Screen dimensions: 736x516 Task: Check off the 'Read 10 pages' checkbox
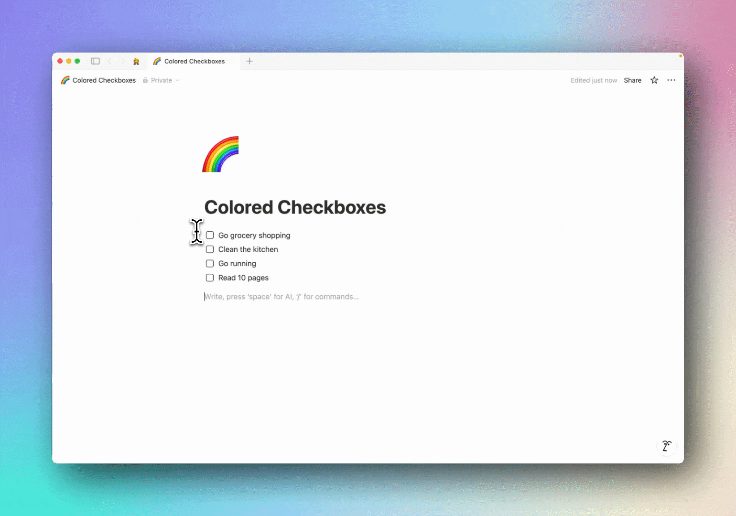(x=210, y=278)
